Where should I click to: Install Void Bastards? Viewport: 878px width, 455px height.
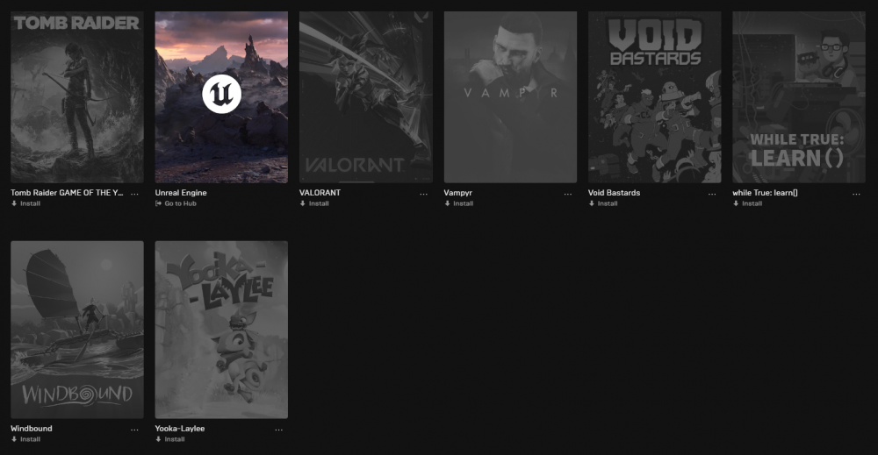(603, 203)
